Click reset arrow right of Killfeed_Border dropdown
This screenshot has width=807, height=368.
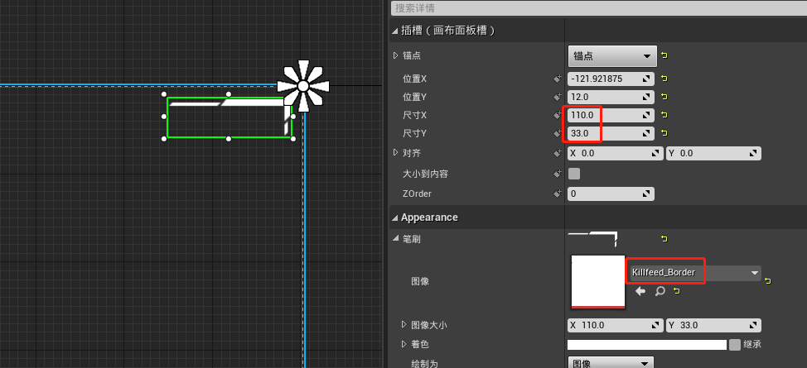[x=768, y=280]
